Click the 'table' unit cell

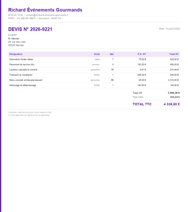pos(97,59)
